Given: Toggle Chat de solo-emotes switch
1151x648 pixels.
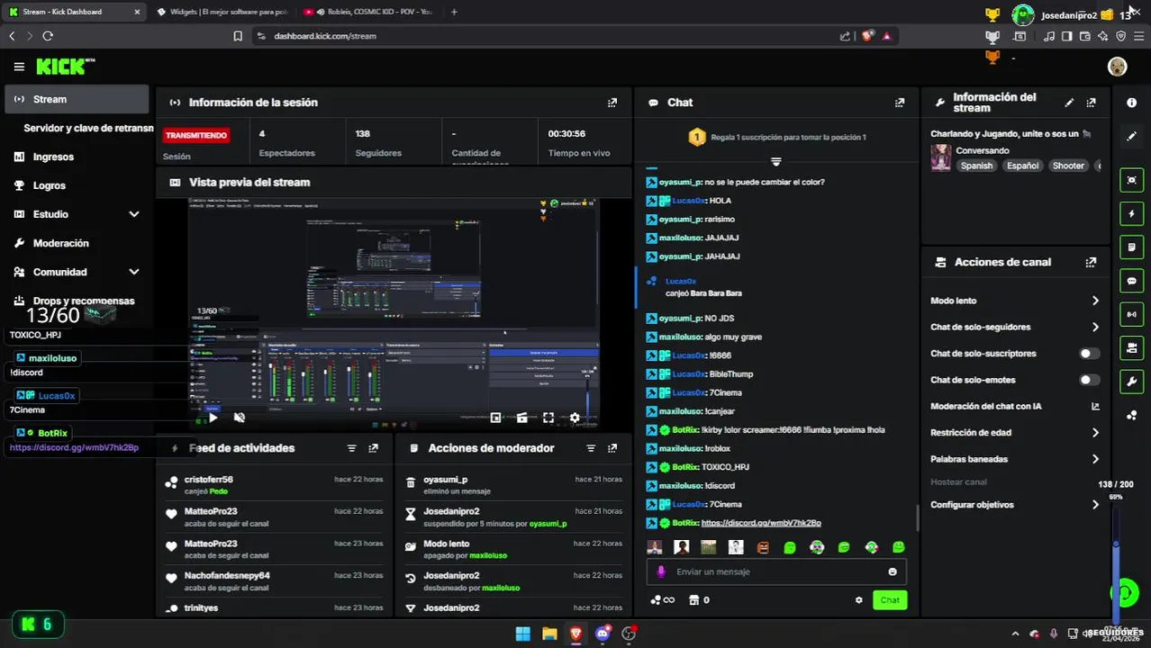Looking at the screenshot, I should 1090,380.
